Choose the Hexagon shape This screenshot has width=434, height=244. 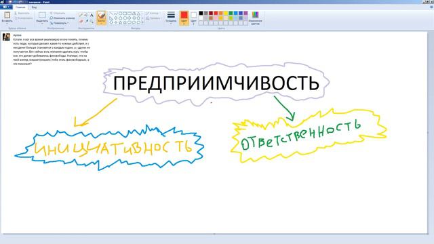125,18
